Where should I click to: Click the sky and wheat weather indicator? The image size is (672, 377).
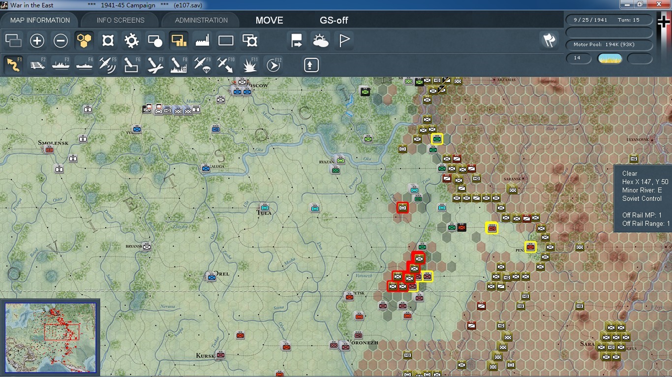click(x=610, y=58)
